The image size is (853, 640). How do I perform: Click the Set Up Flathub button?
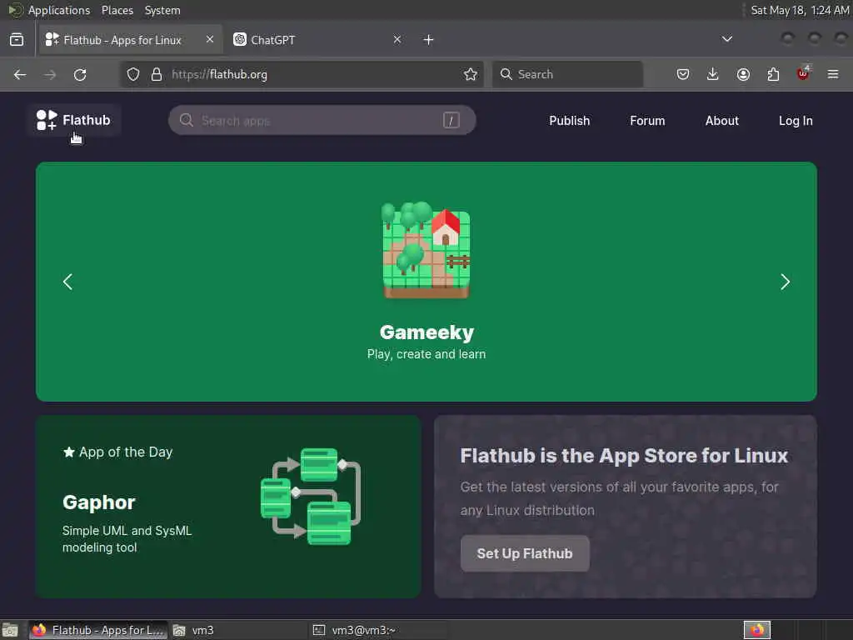pos(525,553)
